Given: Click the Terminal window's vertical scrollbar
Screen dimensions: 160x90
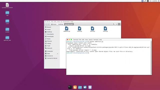Looking at the screenshot, I should pyautogui.click(x=151, y=58).
